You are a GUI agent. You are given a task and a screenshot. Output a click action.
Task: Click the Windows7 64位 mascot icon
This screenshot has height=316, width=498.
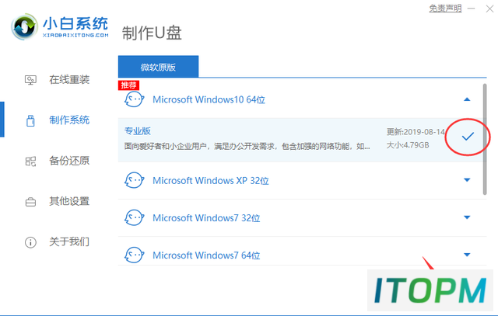pyautogui.click(x=134, y=255)
